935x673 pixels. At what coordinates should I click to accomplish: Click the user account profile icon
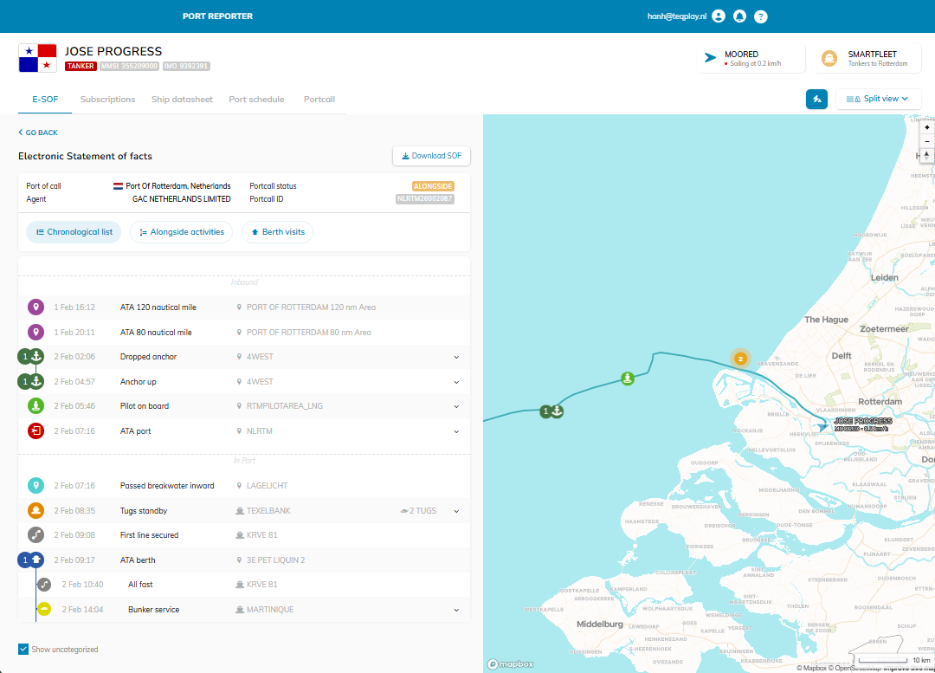pos(718,16)
